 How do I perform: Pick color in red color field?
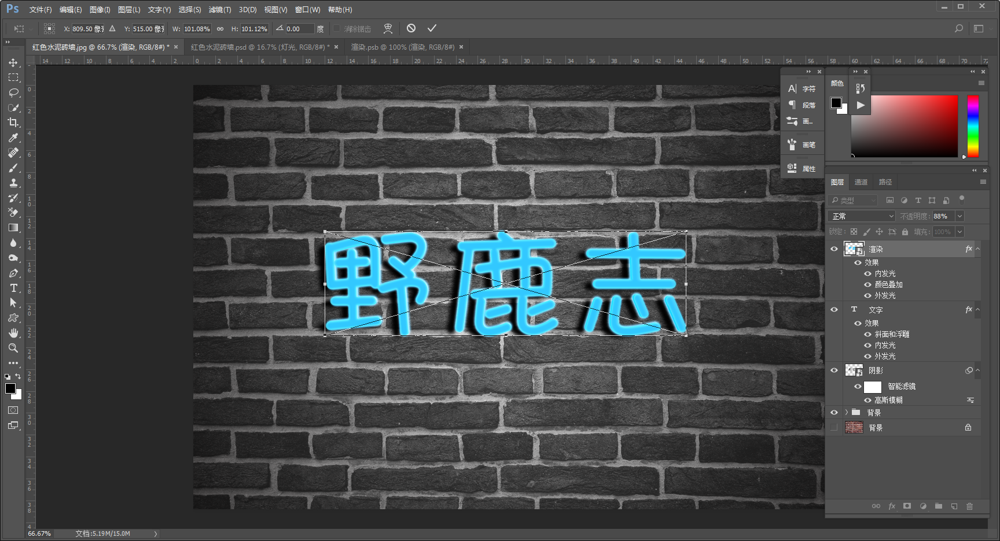click(904, 126)
